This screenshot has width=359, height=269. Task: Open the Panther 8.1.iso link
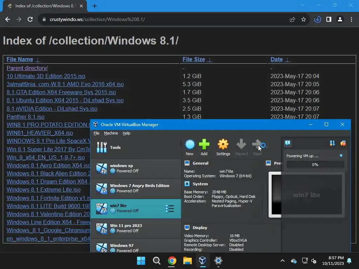coord(25,117)
